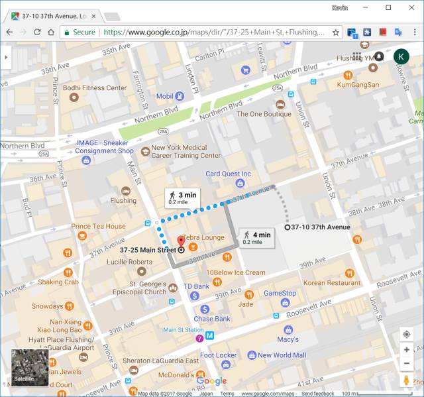Open Google apps grid icon
Screen dimensions: 424x397
[357, 56]
